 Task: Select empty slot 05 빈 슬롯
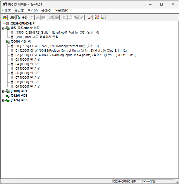click(x=28, y=69)
